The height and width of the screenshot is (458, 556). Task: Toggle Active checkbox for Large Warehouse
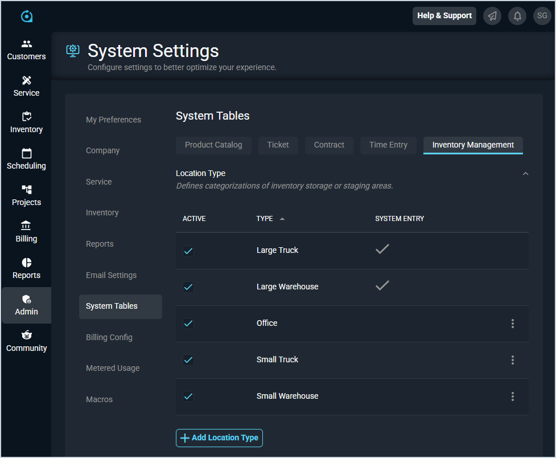(x=188, y=287)
